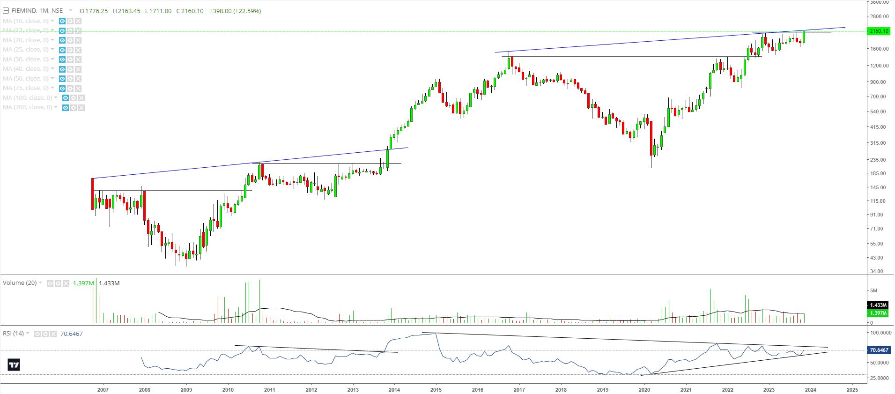This screenshot has width=895, height=394.
Task: Click the TradingView logo icon
Action: (x=14, y=365)
